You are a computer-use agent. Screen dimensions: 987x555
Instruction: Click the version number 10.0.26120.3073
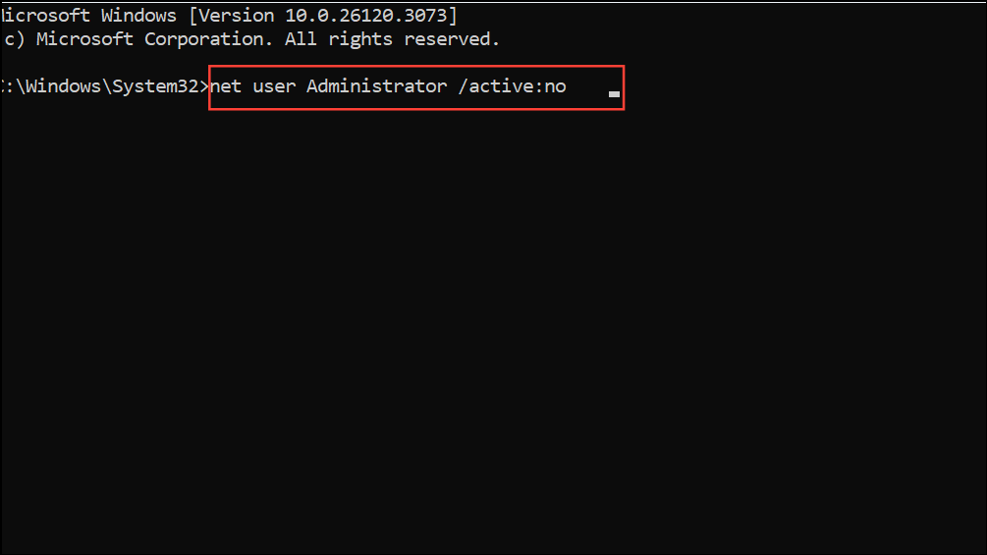tap(365, 15)
